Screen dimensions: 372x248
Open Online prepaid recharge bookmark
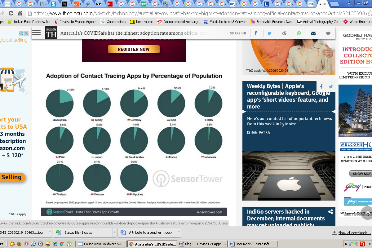point(178,22)
